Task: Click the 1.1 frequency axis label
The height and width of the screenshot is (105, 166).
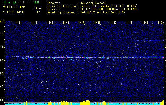Action: [2, 34]
